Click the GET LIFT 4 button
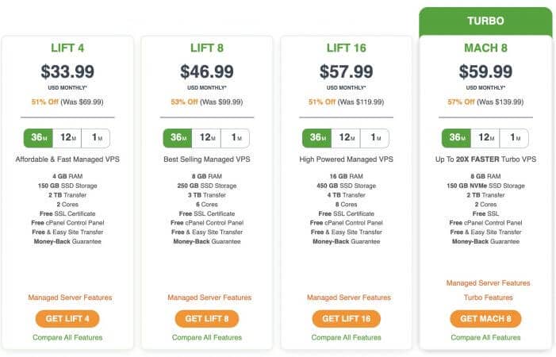The image size is (556, 357). point(67,319)
